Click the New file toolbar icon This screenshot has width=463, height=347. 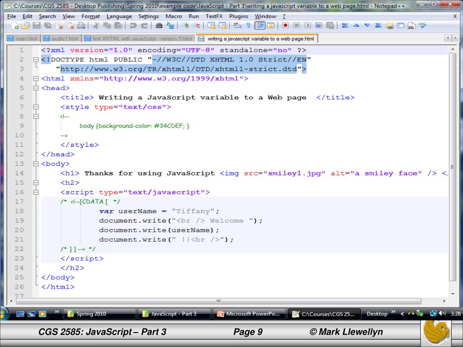(x=14, y=26)
